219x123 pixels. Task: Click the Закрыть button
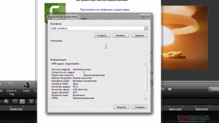click(121, 107)
